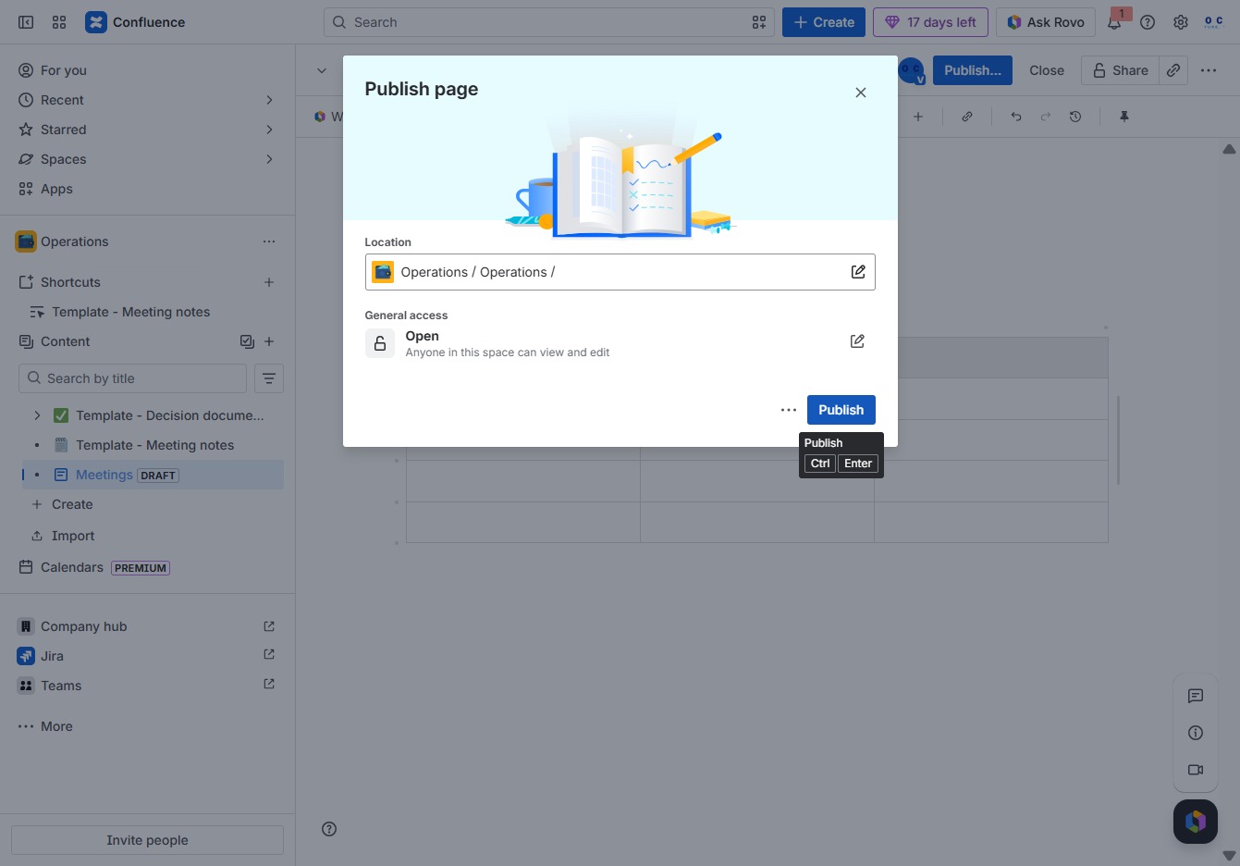Expand the Spaces section chevron
The image size is (1240, 866).
coord(269,159)
